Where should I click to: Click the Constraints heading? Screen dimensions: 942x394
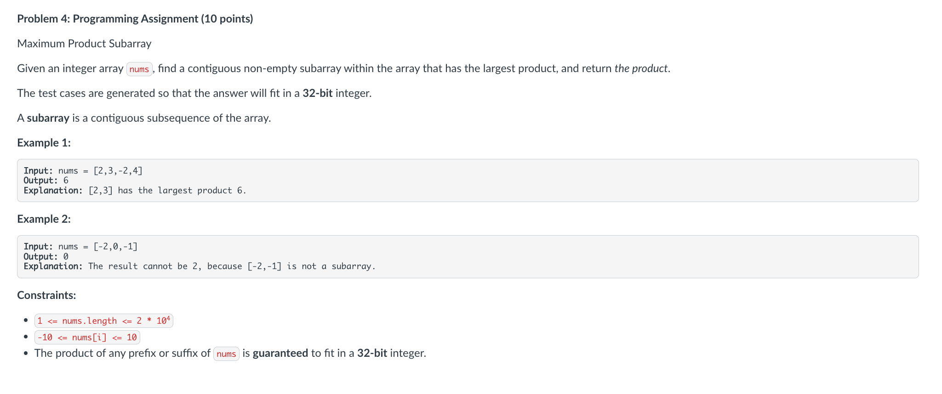pos(46,295)
